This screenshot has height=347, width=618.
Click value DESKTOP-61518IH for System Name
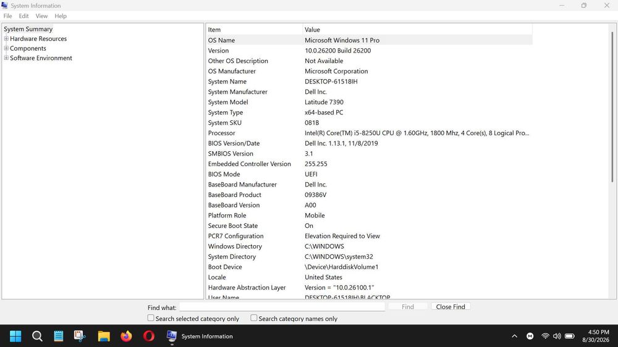coord(331,82)
